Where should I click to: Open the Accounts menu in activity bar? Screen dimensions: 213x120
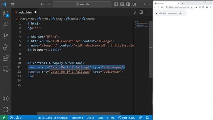click(x=6, y=99)
